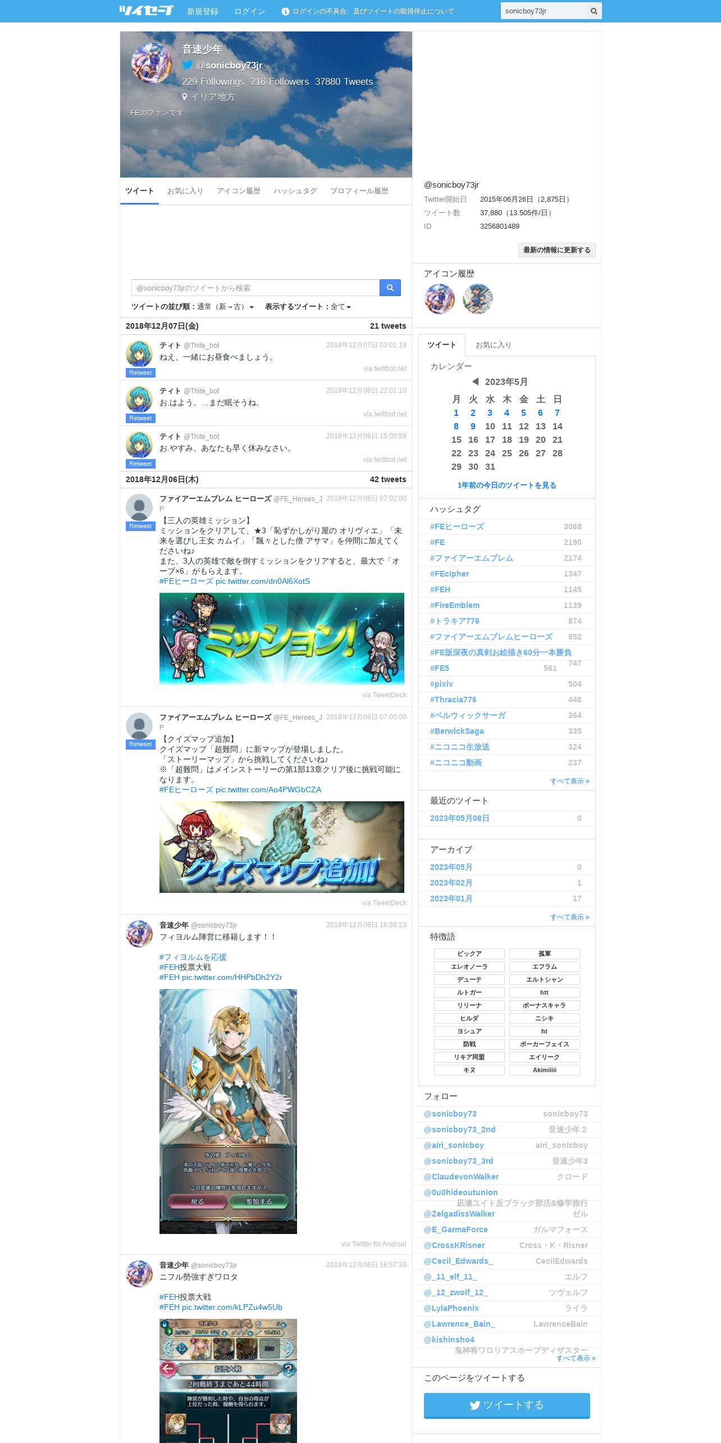Open the pic.twitter.com/dn0Al6XotS link
This screenshot has height=1443, width=721.
point(263,581)
